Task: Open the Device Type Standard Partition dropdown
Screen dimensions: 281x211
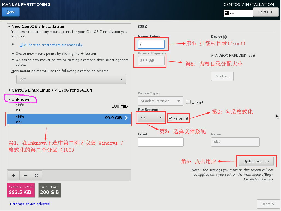Action: (x=160, y=101)
